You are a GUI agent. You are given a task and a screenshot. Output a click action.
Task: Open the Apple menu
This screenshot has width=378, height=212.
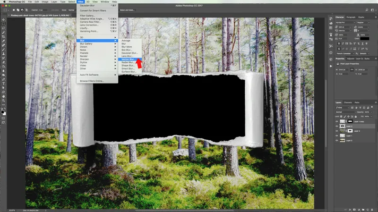(4, 2)
